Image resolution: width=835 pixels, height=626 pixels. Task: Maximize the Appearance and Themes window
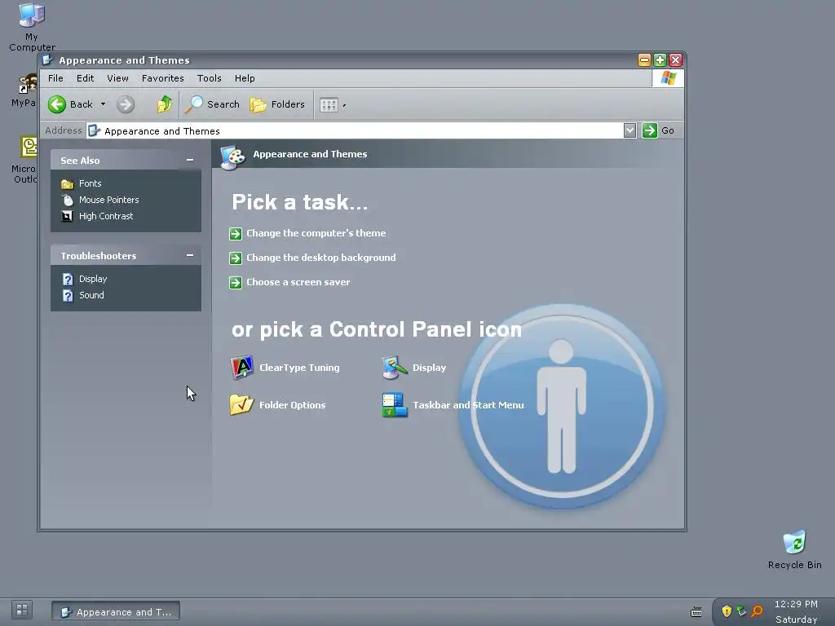coord(660,60)
